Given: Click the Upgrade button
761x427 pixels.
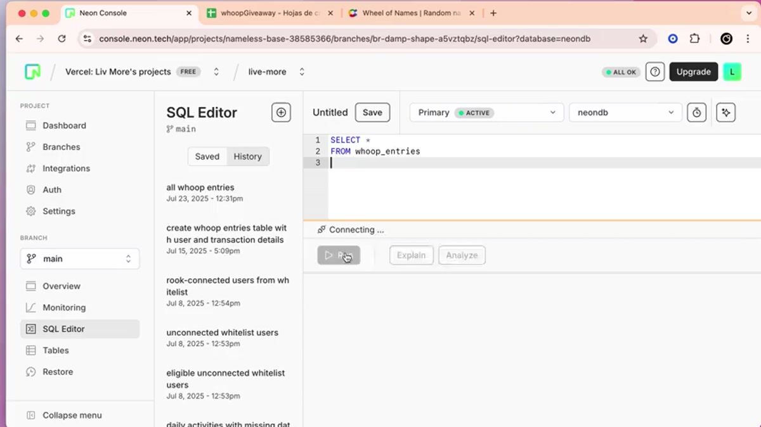Looking at the screenshot, I should pos(693,72).
